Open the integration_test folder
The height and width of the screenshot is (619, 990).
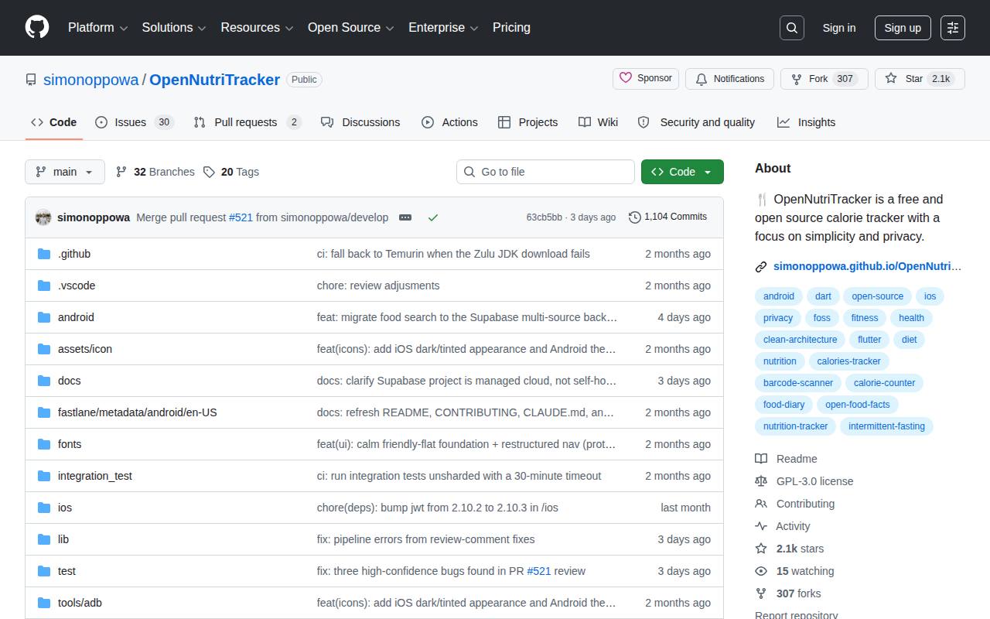tap(95, 476)
